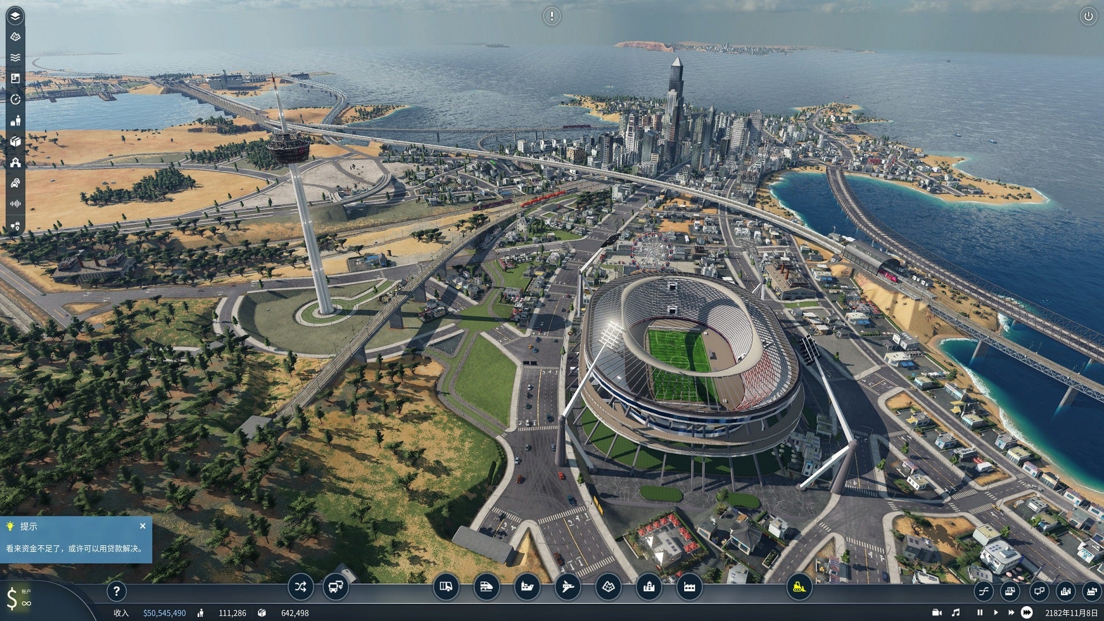Open the road construction truck menu

pos(446,587)
